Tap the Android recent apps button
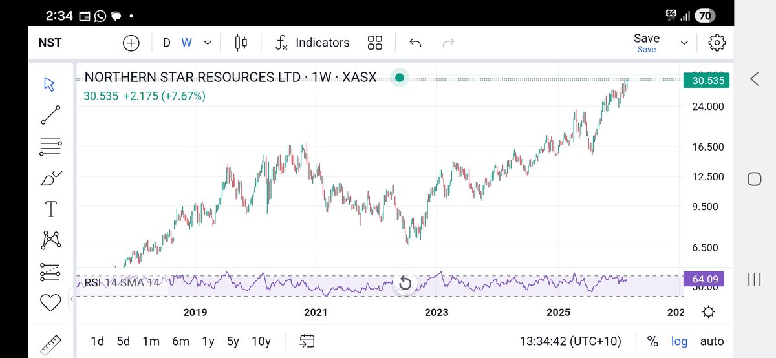This screenshot has width=776, height=358. [x=754, y=279]
